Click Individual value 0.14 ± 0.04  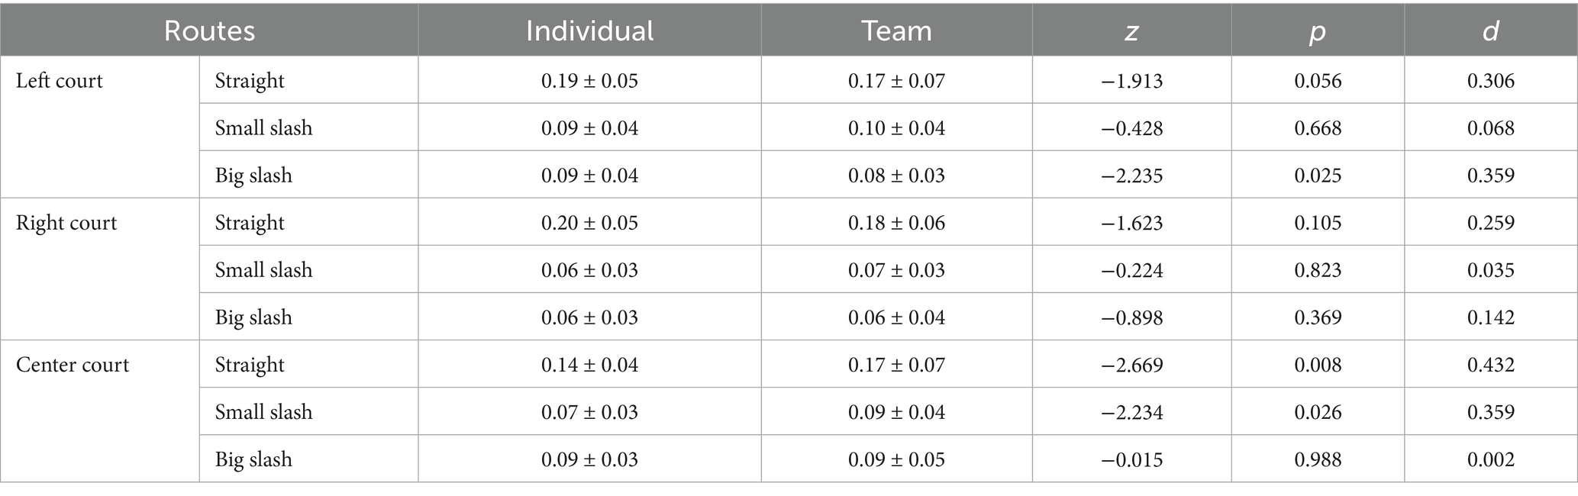tap(589, 365)
